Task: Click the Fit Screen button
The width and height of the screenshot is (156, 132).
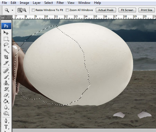Action: click(127, 10)
